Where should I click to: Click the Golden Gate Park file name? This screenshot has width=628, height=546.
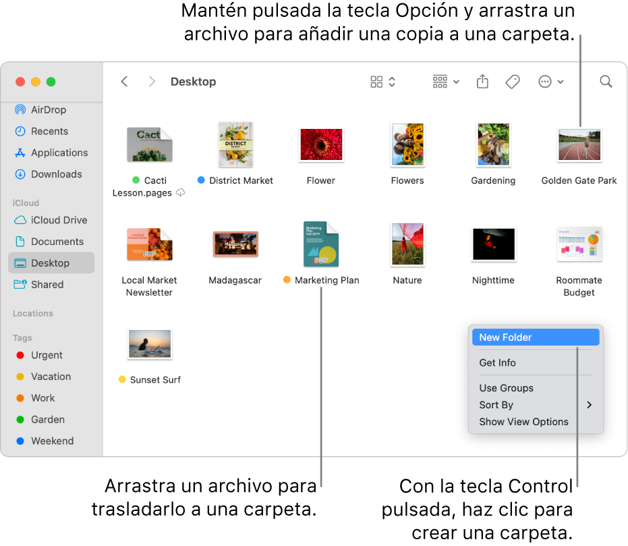click(579, 181)
